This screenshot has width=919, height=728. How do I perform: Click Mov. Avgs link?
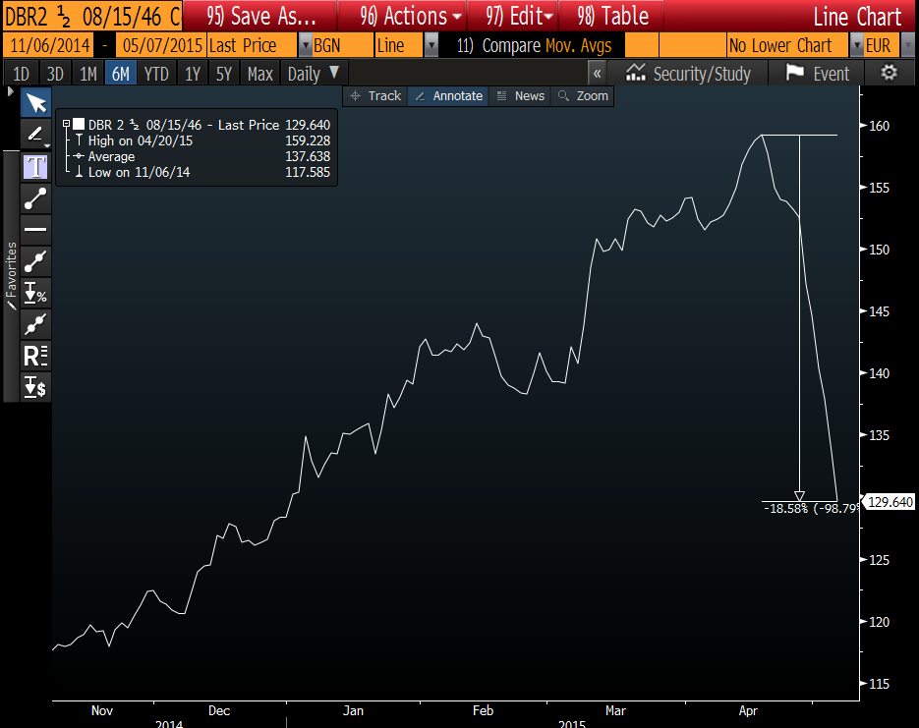tap(579, 45)
